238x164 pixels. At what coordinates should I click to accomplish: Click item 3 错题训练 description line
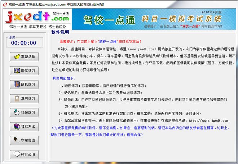143,103
